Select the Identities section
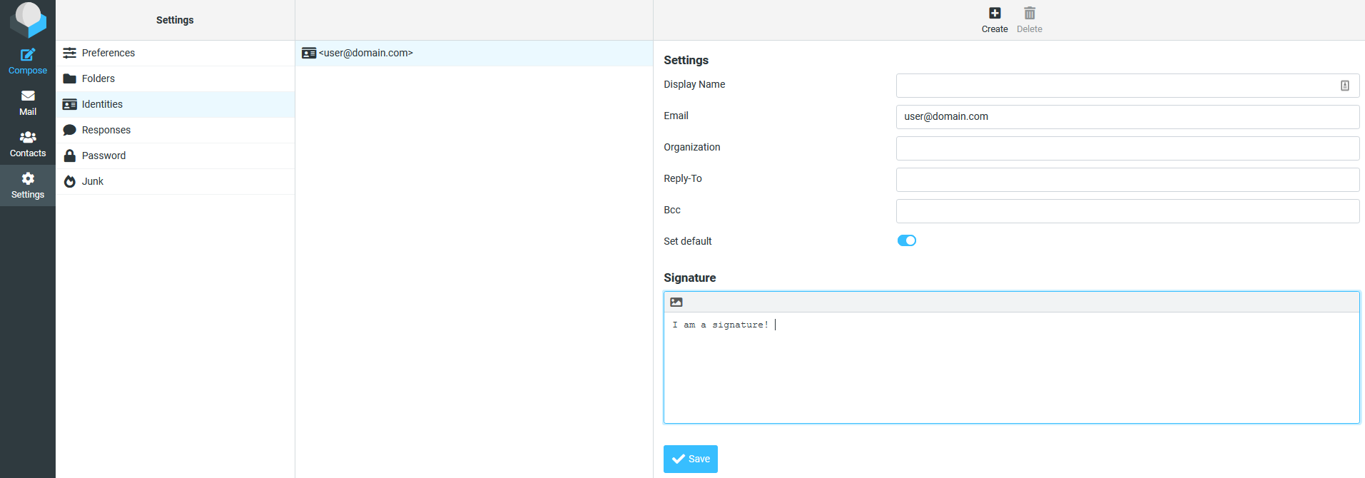 tap(102, 104)
